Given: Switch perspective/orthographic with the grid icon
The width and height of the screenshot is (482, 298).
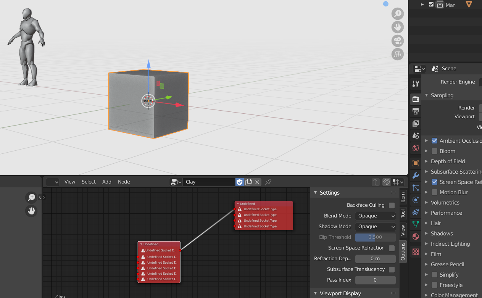Looking at the screenshot, I should click(x=398, y=54).
